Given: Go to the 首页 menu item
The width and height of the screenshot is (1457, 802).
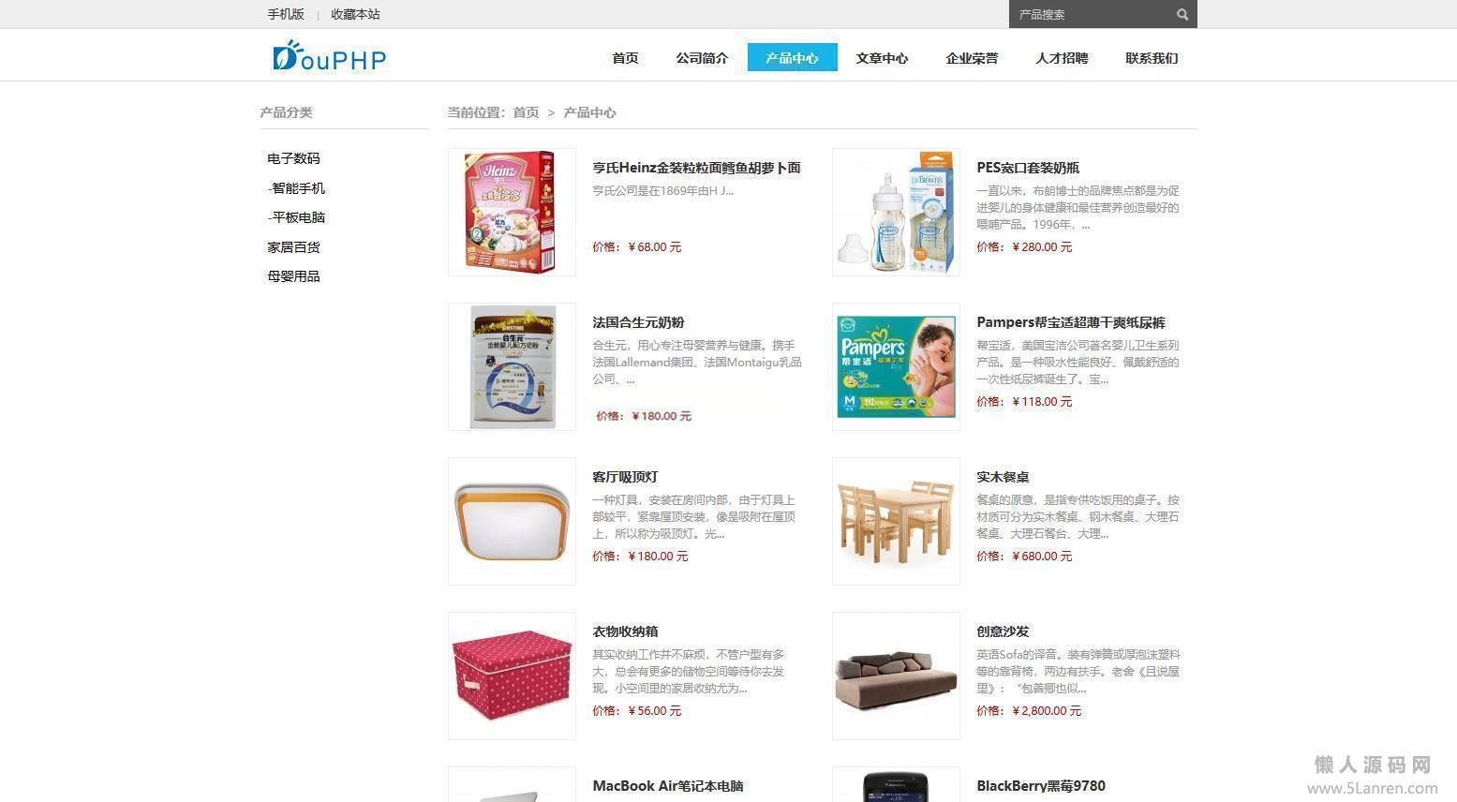Looking at the screenshot, I should pos(625,58).
